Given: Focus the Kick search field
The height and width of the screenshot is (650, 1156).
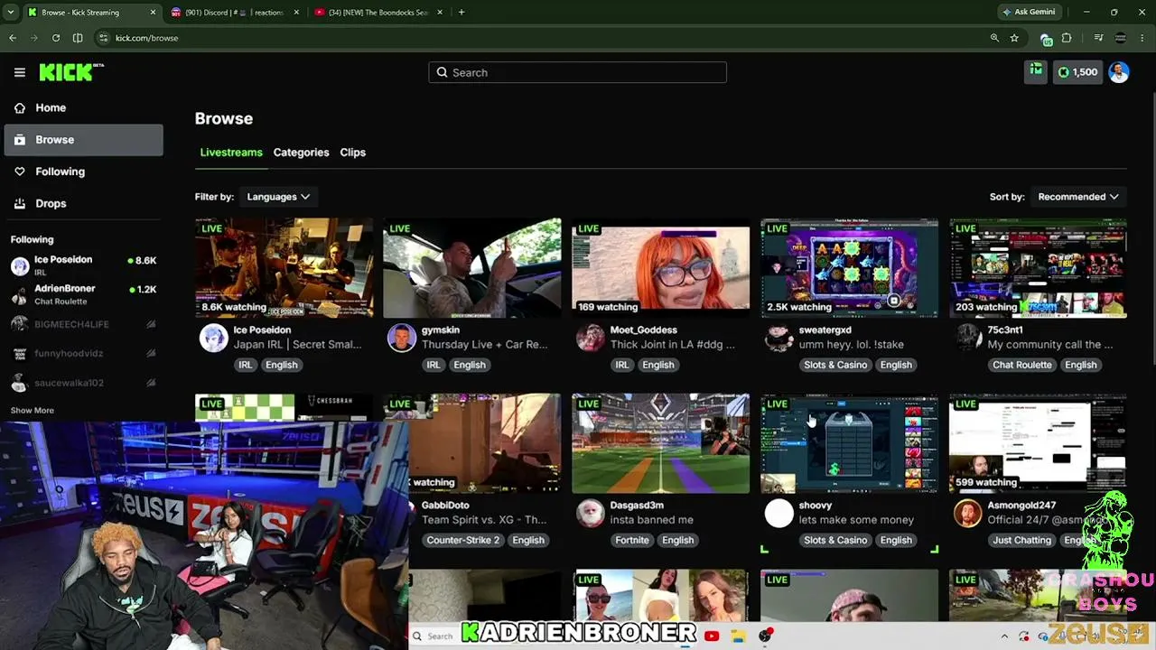Looking at the screenshot, I should (x=577, y=72).
